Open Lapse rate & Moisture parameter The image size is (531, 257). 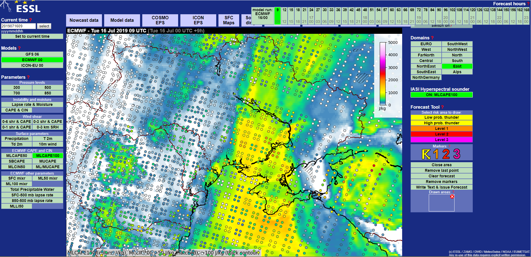[x=32, y=104]
